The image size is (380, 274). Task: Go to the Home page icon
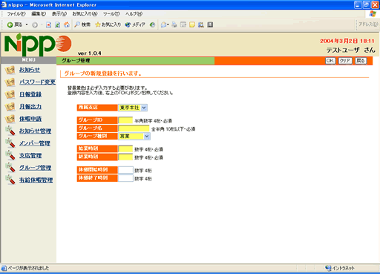[67, 25]
